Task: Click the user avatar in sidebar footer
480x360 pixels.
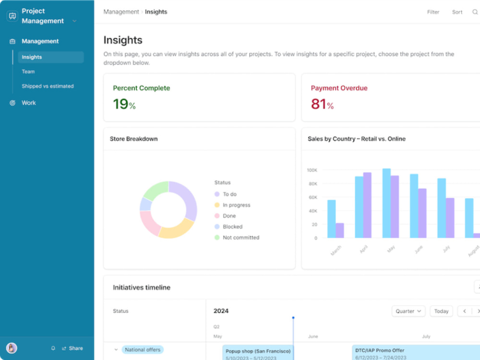Action: pyautogui.click(x=12, y=348)
